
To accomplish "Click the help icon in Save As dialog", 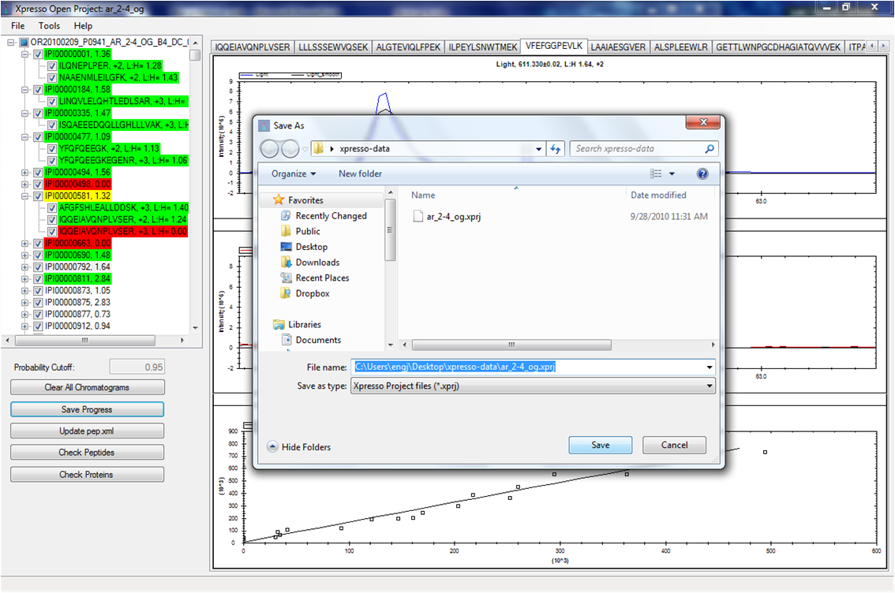I will point(702,173).
